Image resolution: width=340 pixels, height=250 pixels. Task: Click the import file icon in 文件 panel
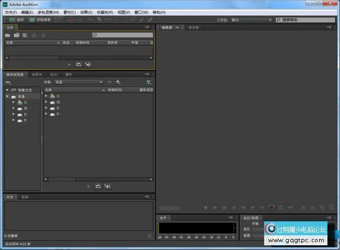coord(17,35)
